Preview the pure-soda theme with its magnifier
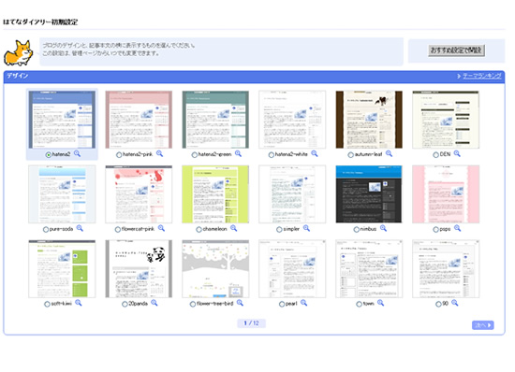The width and height of the screenshot is (515, 372). (80, 228)
